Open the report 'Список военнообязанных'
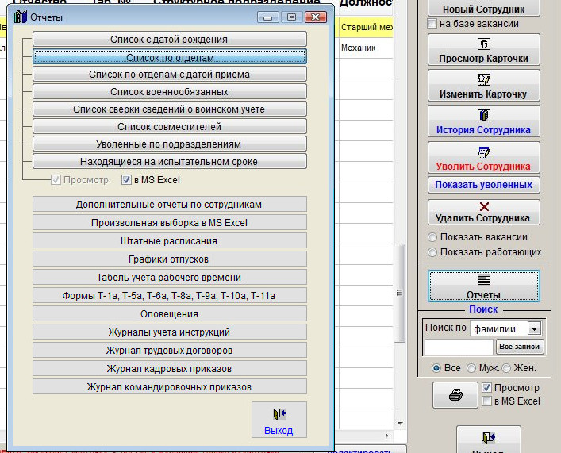This screenshot has width=561, height=453. 170,91
